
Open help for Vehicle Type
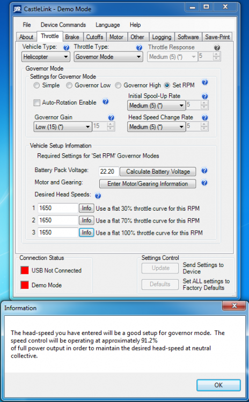(66, 48)
